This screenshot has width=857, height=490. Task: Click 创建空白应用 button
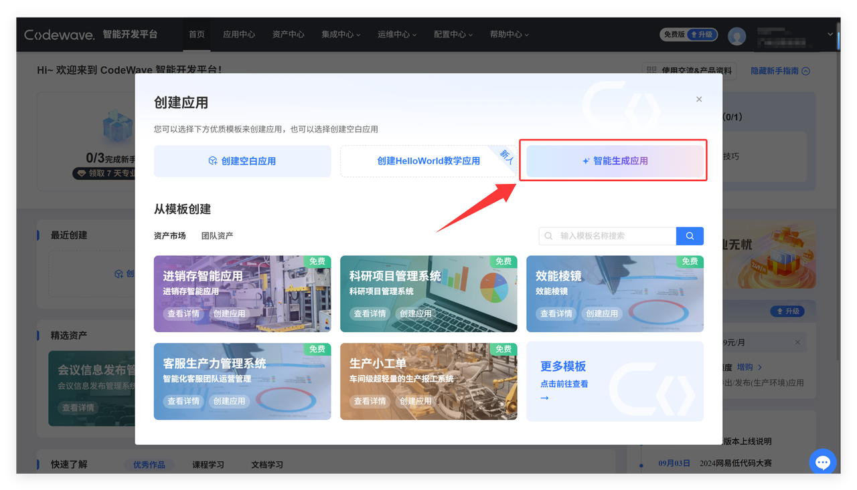click(x=242, y=161)
